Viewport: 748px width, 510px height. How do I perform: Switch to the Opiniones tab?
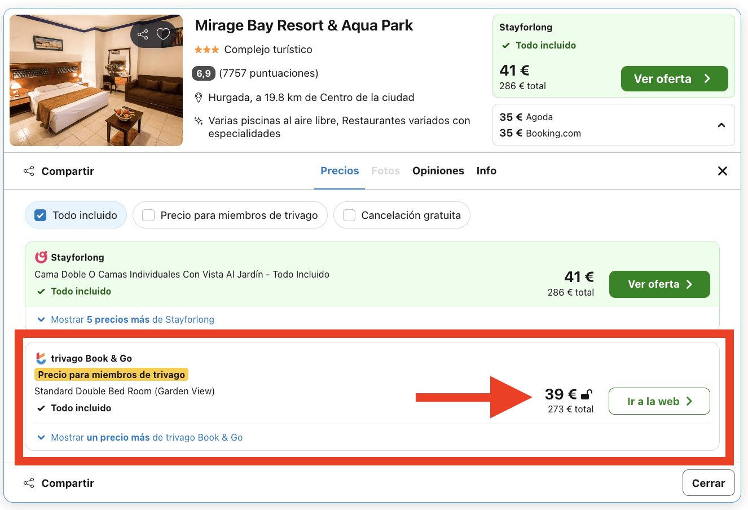click(438, 171)
